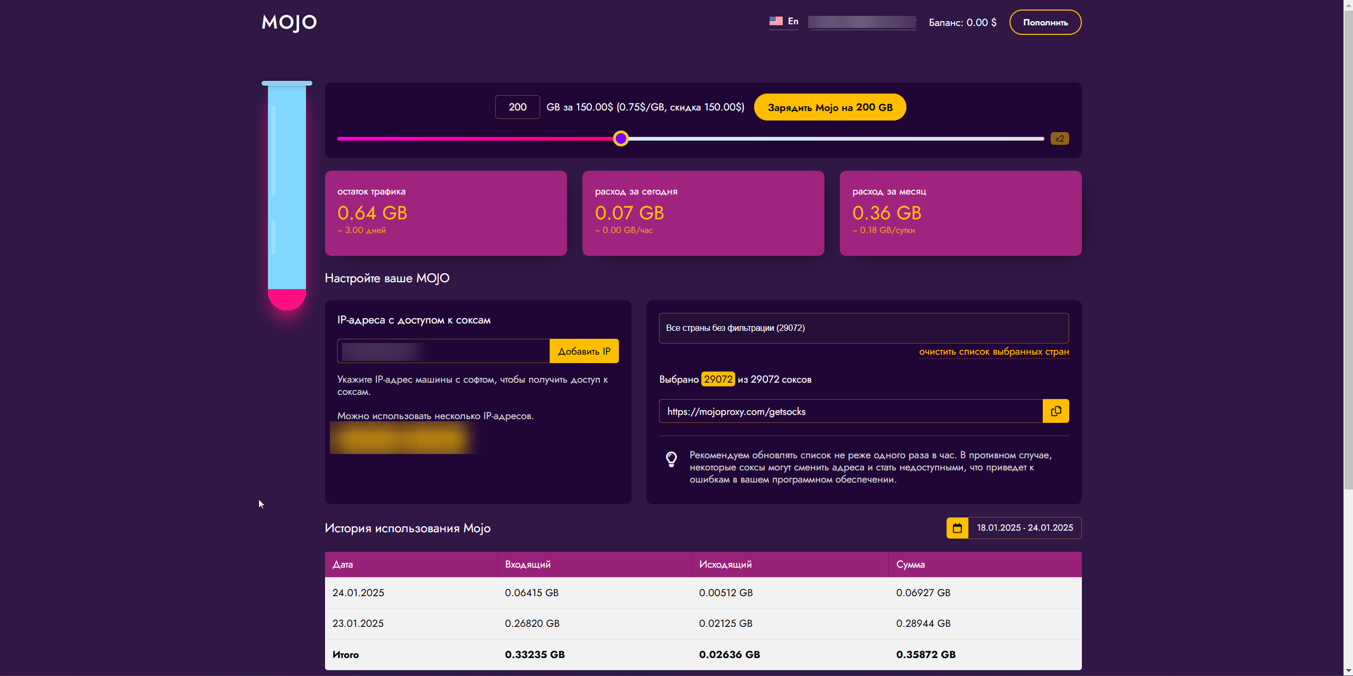Click the 0.06415 GB incoming cell
This screenshot has height=676, width=1353.
[532, 593]
